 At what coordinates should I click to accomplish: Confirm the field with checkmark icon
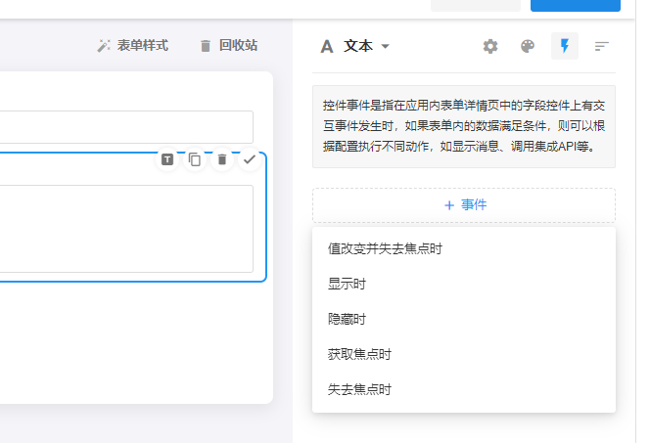pyautogui.click(x=250, y=159)
